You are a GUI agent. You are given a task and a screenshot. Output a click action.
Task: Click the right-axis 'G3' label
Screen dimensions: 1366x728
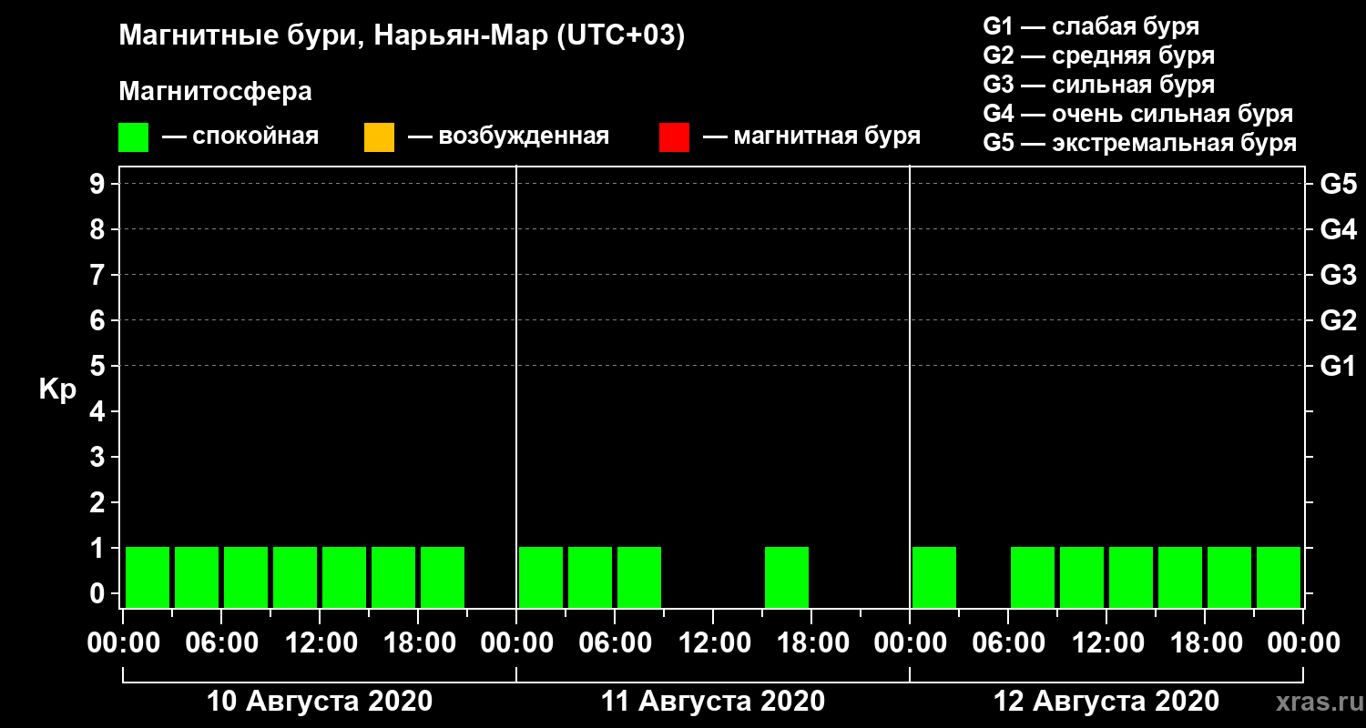tap(1339, 275)
